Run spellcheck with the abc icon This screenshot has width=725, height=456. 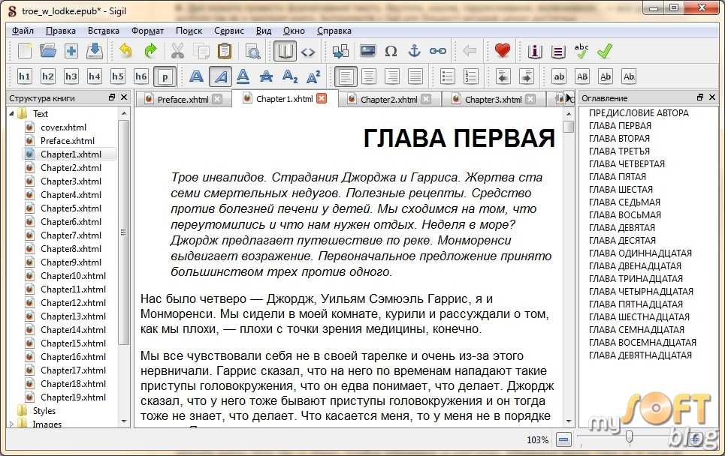coord(582,51)
